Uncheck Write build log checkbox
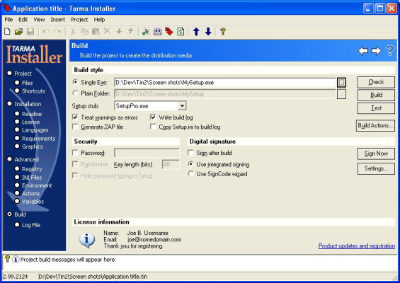Viewport: 400px width, 283px height. (153, 117)
